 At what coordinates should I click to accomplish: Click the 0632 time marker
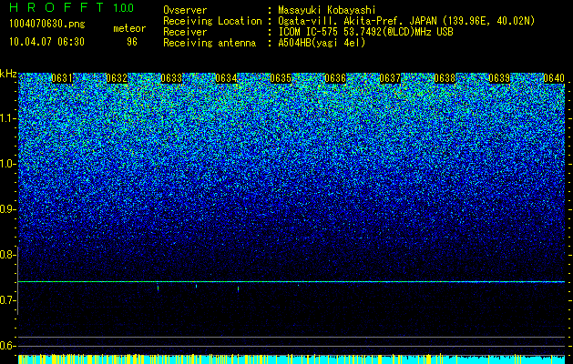coord(117,78)
